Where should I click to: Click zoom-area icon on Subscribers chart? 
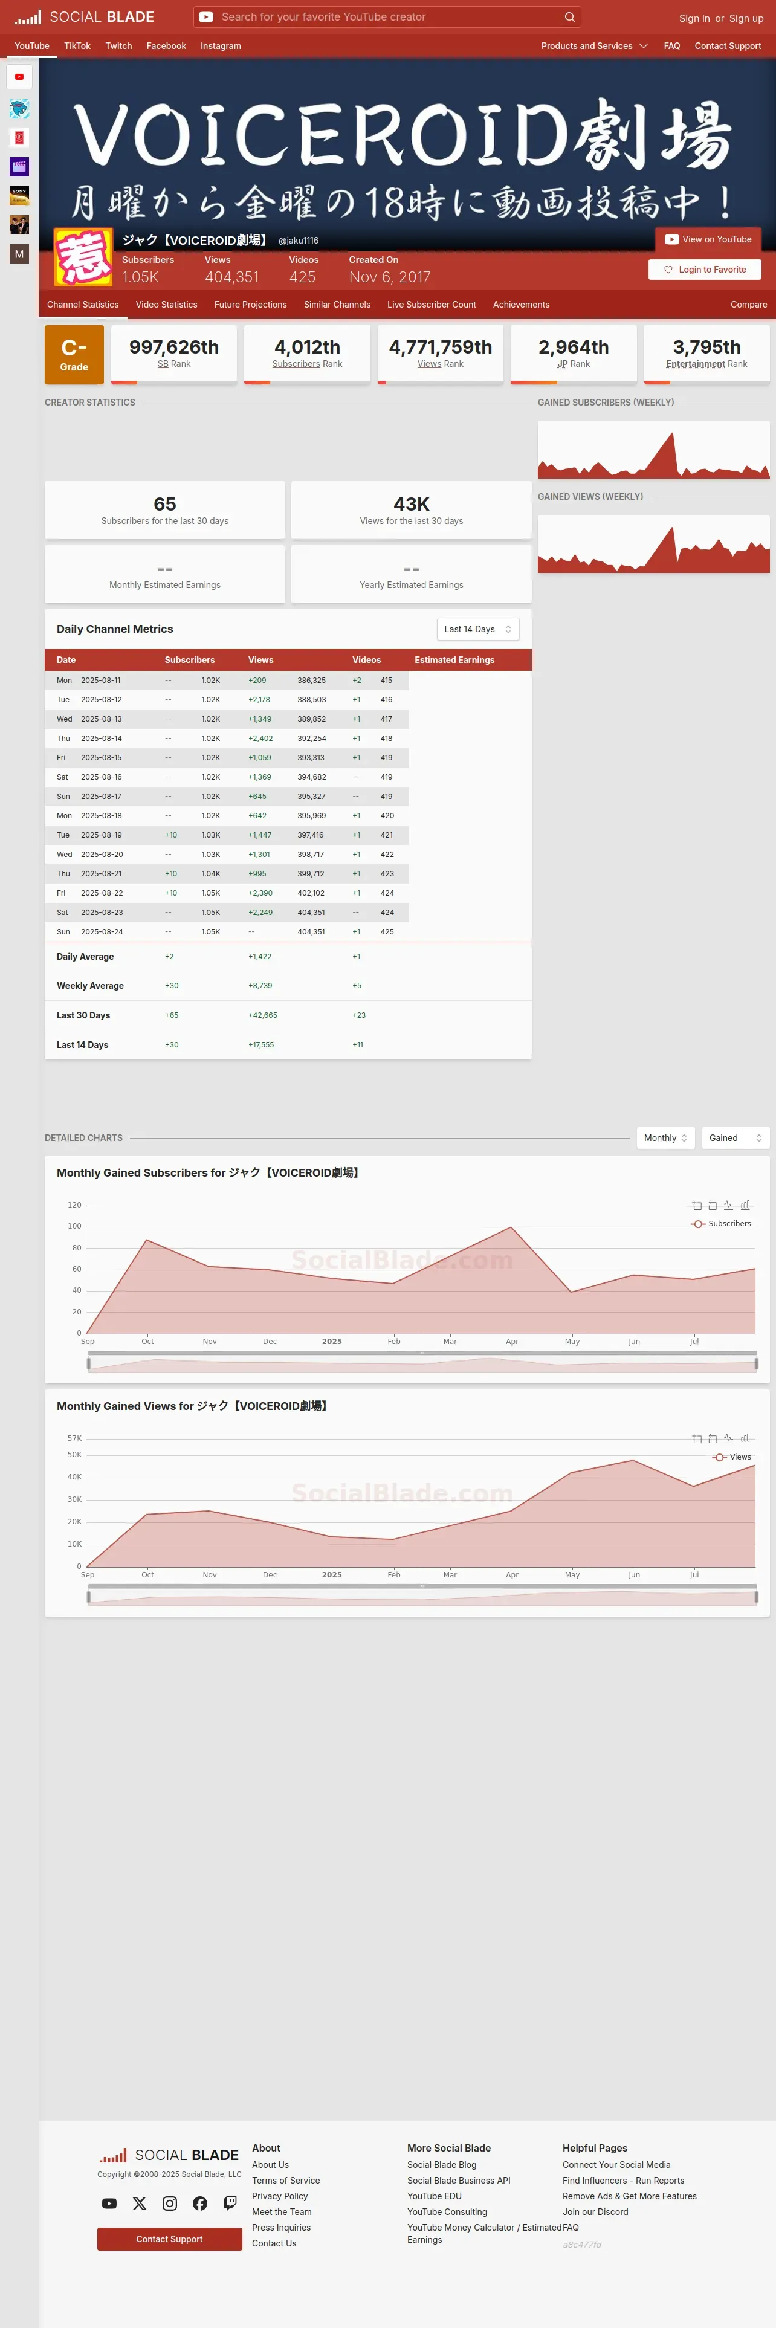(x=696, y=1206)
